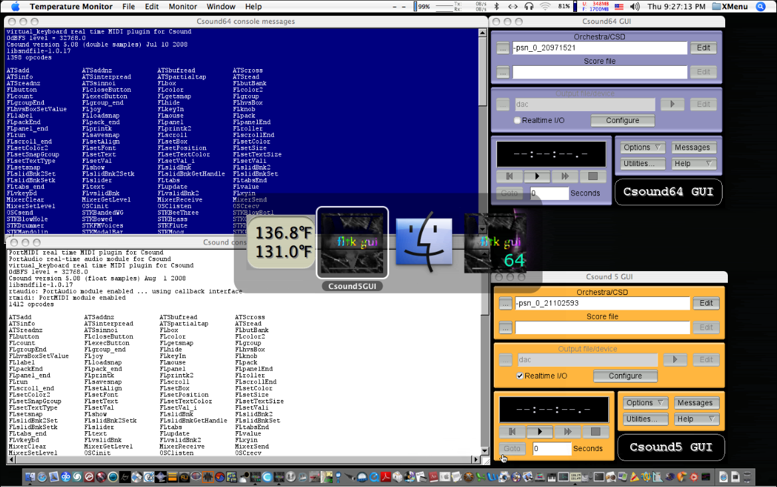Browse Orchestra/CSD file in Csound 5 GUI
Viewport: 777px width, 487px height.
[505, 304]
